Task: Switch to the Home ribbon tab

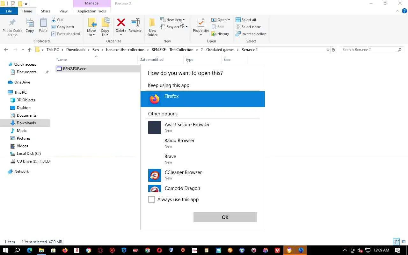Action: coord(27,11)
